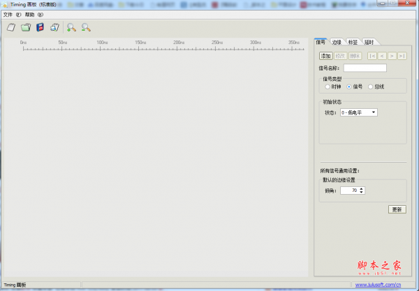Go to next signal with > button
The image size is (419, 291).
pos(392,56)
